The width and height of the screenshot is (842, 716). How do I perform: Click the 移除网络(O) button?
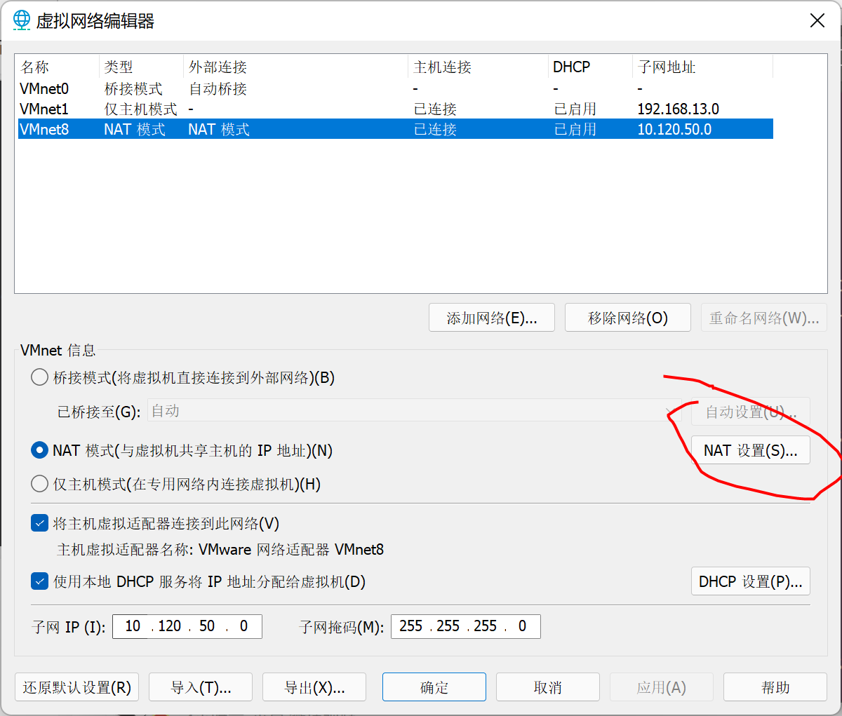click(628, 318)
